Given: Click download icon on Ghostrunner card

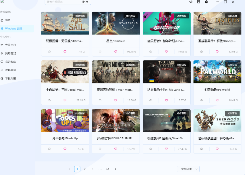Looking at the screenshot, I should click(x=151, y=52).
